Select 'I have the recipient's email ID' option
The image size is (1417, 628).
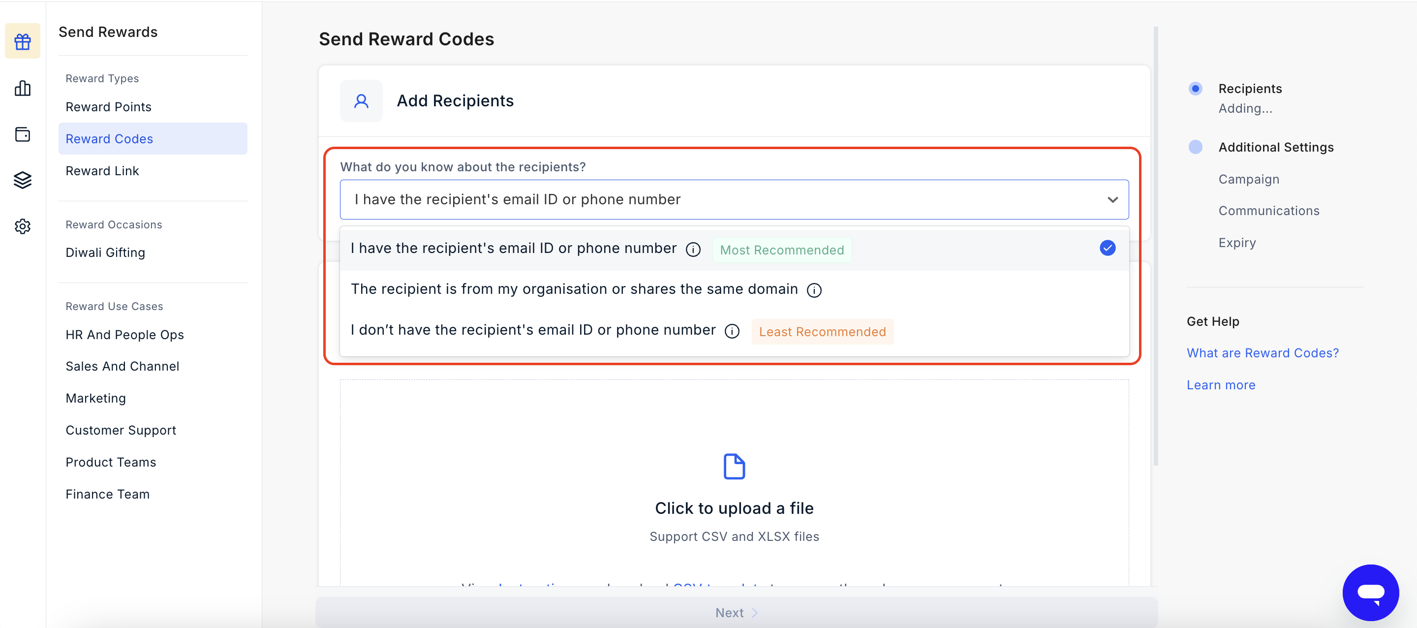[x=735, y=250]
